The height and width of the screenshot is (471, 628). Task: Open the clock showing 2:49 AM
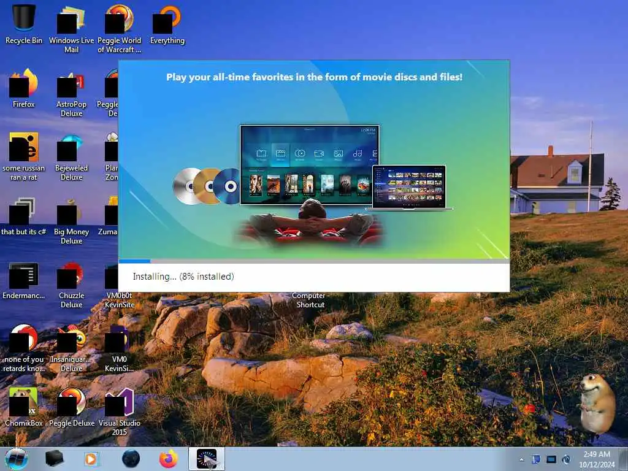point(597,459)
